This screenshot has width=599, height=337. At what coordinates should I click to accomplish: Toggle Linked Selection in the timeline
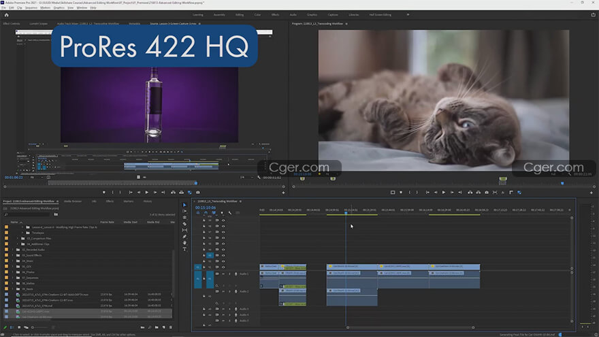214,213
